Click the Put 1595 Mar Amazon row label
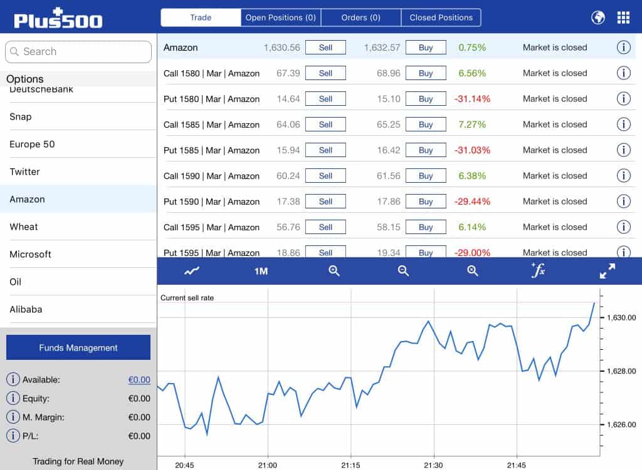 coord(211,253)
